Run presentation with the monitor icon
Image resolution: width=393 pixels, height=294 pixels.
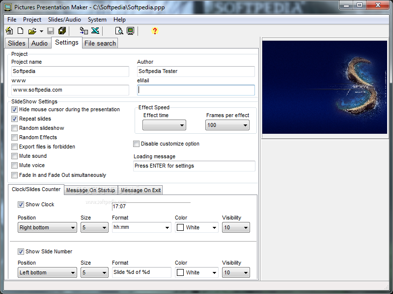131,31
